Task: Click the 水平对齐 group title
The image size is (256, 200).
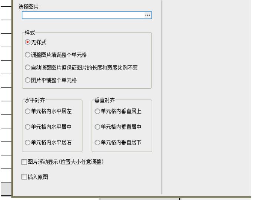Action: pos(35,100)
